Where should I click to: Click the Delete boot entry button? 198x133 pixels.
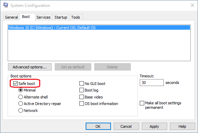(x=112, y=67)
